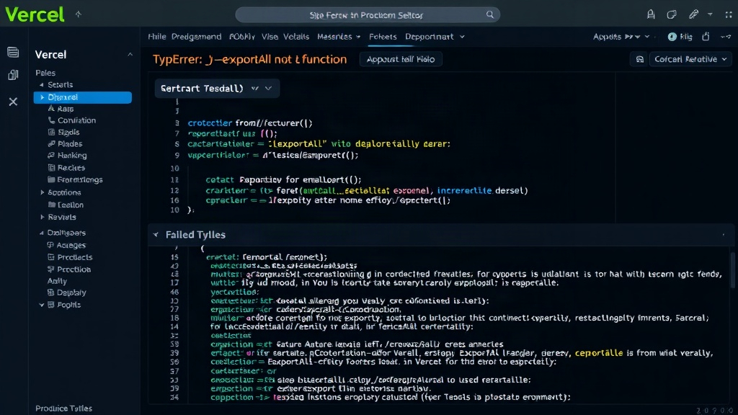Click the far-right arrow icon in the menu row
Viewport: 738px width, 415px height.
pos(726,37)
